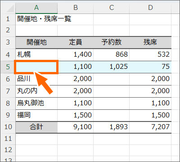The width and height of the screenshot is (180, 162).
Task: Select the 定員 header cell
Action: [76, 42]
